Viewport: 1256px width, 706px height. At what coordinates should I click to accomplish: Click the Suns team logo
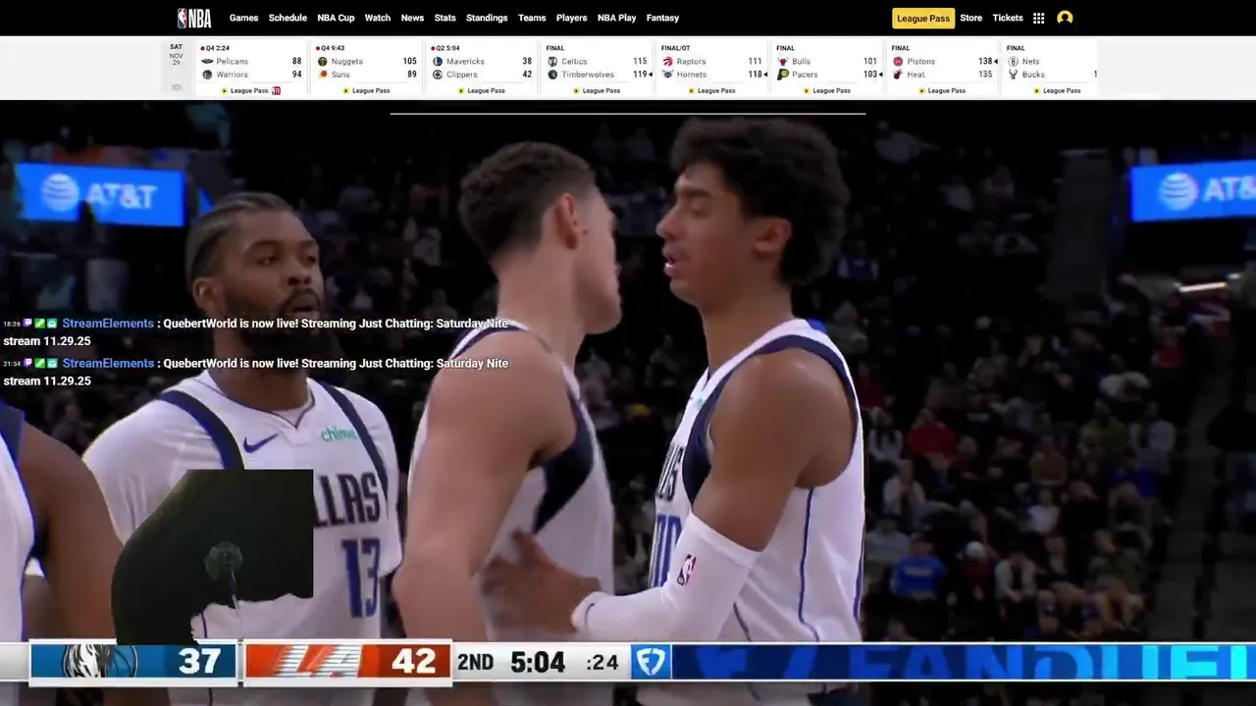point(323,75)
